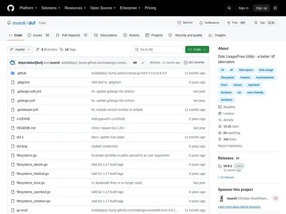The width and height of the screenshot is (286, 214).
Task: Click the book icon beside Readme
Action: click(x=220, y=107)
